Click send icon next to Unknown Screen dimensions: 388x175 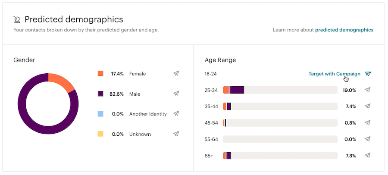(176, 134)
